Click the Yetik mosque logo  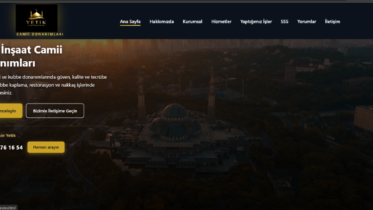pyautogui.click(x=37, y=18)
